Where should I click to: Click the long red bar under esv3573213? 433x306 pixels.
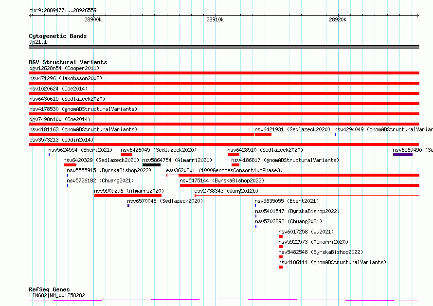click(224, 144)
